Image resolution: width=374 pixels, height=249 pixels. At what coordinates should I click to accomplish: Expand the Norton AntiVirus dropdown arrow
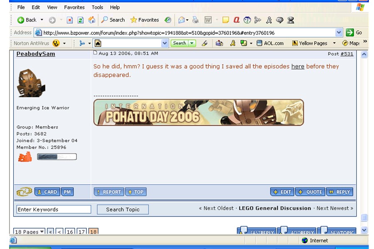tap(64, 43)
